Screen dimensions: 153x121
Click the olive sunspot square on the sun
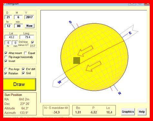76,60
